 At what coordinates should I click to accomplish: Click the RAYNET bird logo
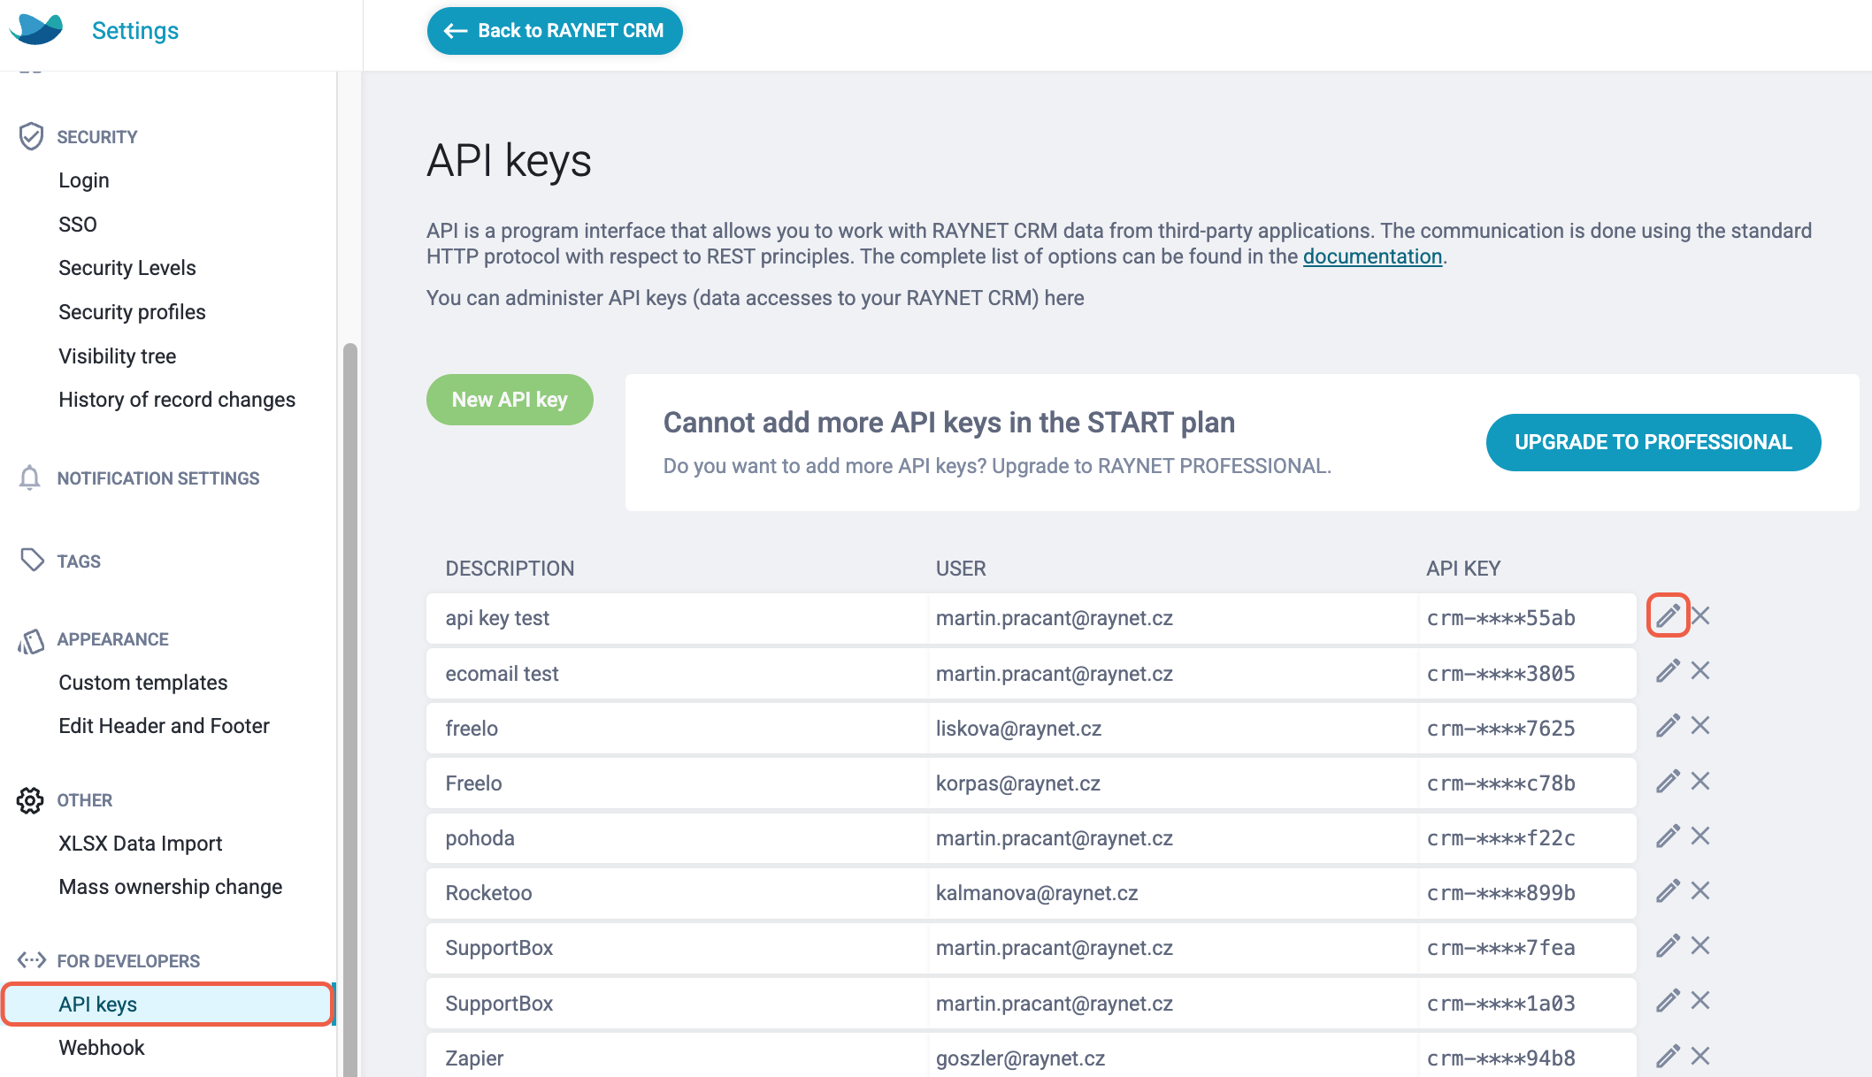[x=36, y=29]
